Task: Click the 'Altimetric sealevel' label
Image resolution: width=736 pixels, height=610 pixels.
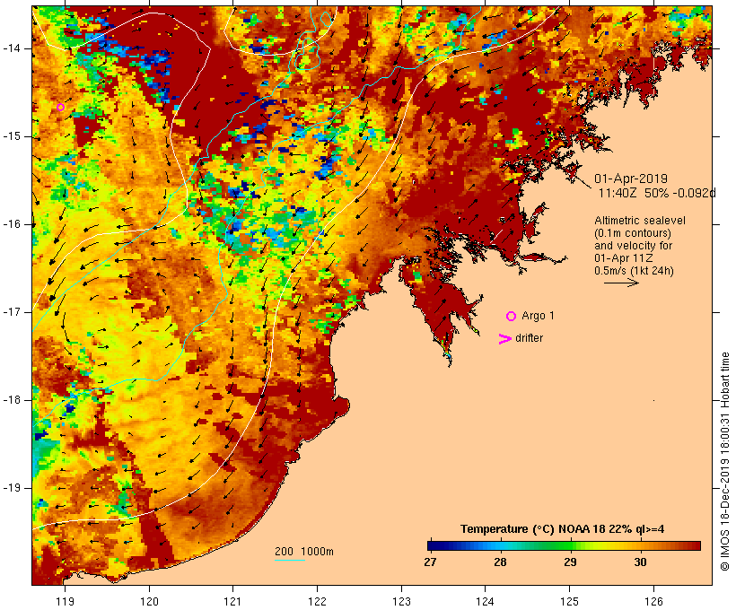Action: (x=640, y=221)
